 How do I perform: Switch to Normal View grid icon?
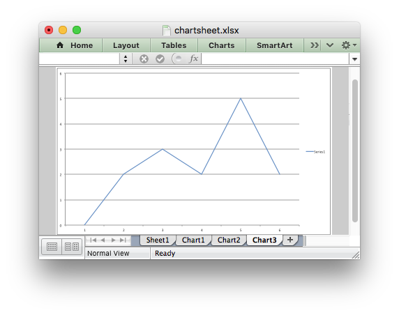coord(52,247)
